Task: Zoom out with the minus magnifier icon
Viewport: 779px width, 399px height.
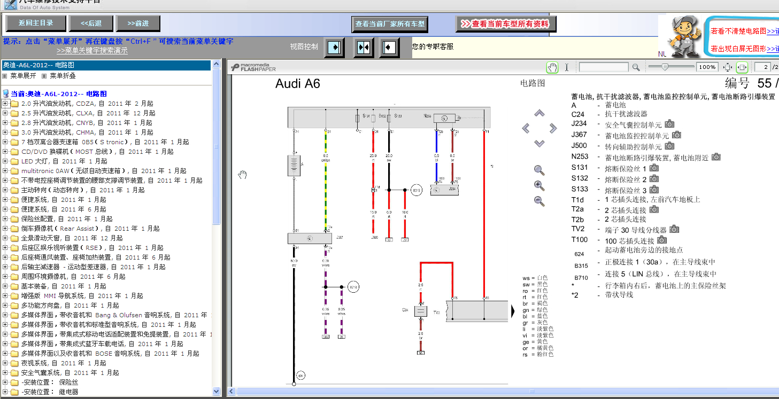Action: tap(539, 201)
